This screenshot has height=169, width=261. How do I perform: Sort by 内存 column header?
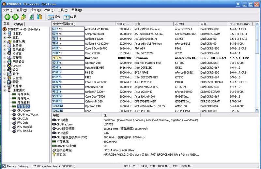pos(213,24)
